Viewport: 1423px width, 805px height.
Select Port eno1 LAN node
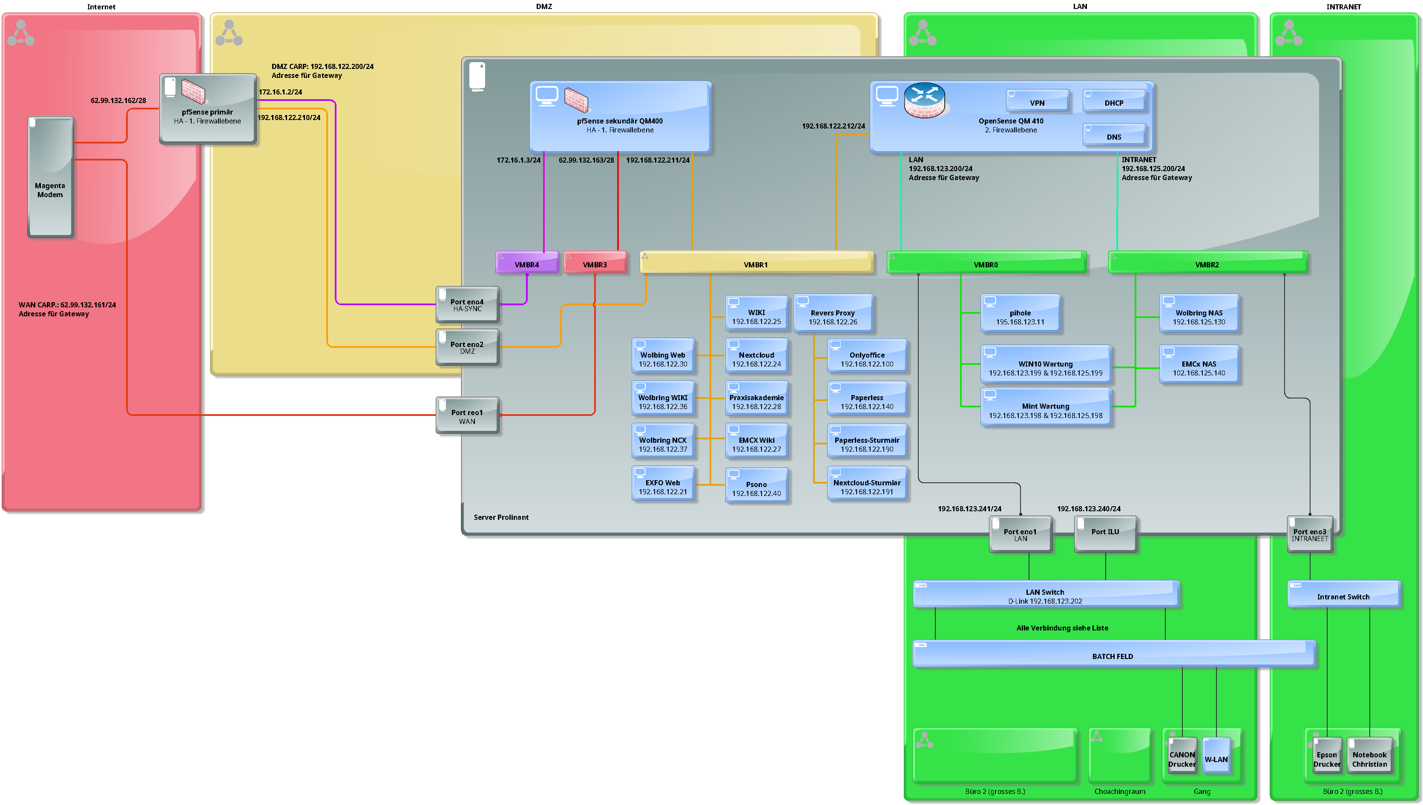[x=1021, y=535]
